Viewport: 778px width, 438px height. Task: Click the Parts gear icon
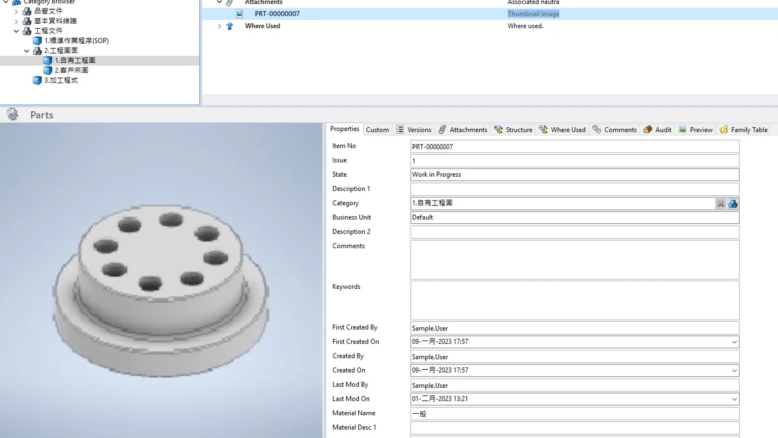(x=12, y=114)
